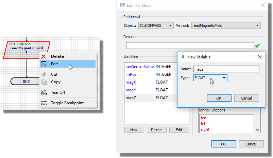
Task: Open the Object Z1:COMPASS dropdown
Action: point(156,25)
